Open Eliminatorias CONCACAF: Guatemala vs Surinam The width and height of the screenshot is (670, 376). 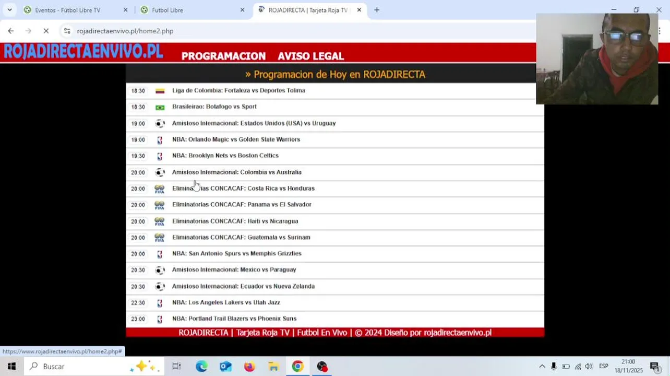pyautogui.click(x=241, y=237)
